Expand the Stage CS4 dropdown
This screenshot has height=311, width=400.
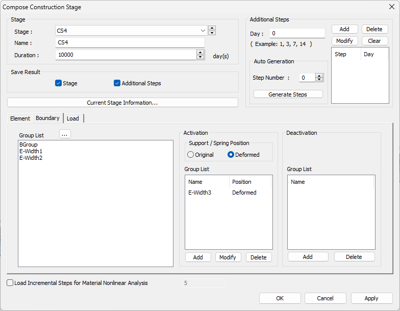(x=203, y=31)
